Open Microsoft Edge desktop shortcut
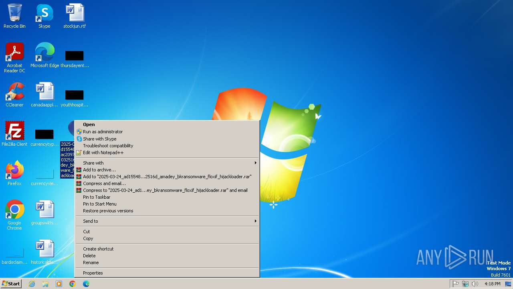The width and height of the screenshot is (513, 289). (x=44, y=55)
